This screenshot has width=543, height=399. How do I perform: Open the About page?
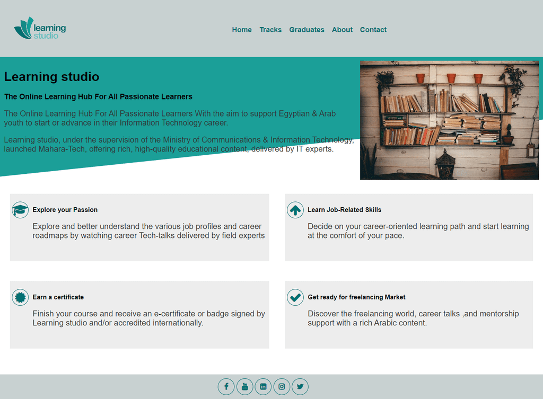342,30
